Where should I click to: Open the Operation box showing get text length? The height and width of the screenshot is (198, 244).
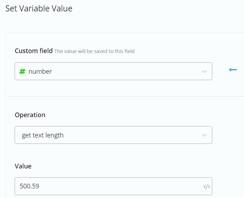click(x=113, y=135)
